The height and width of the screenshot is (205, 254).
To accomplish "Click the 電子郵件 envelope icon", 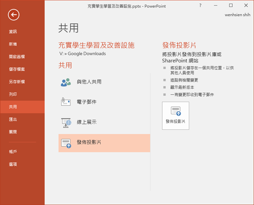I will [66, 102].
